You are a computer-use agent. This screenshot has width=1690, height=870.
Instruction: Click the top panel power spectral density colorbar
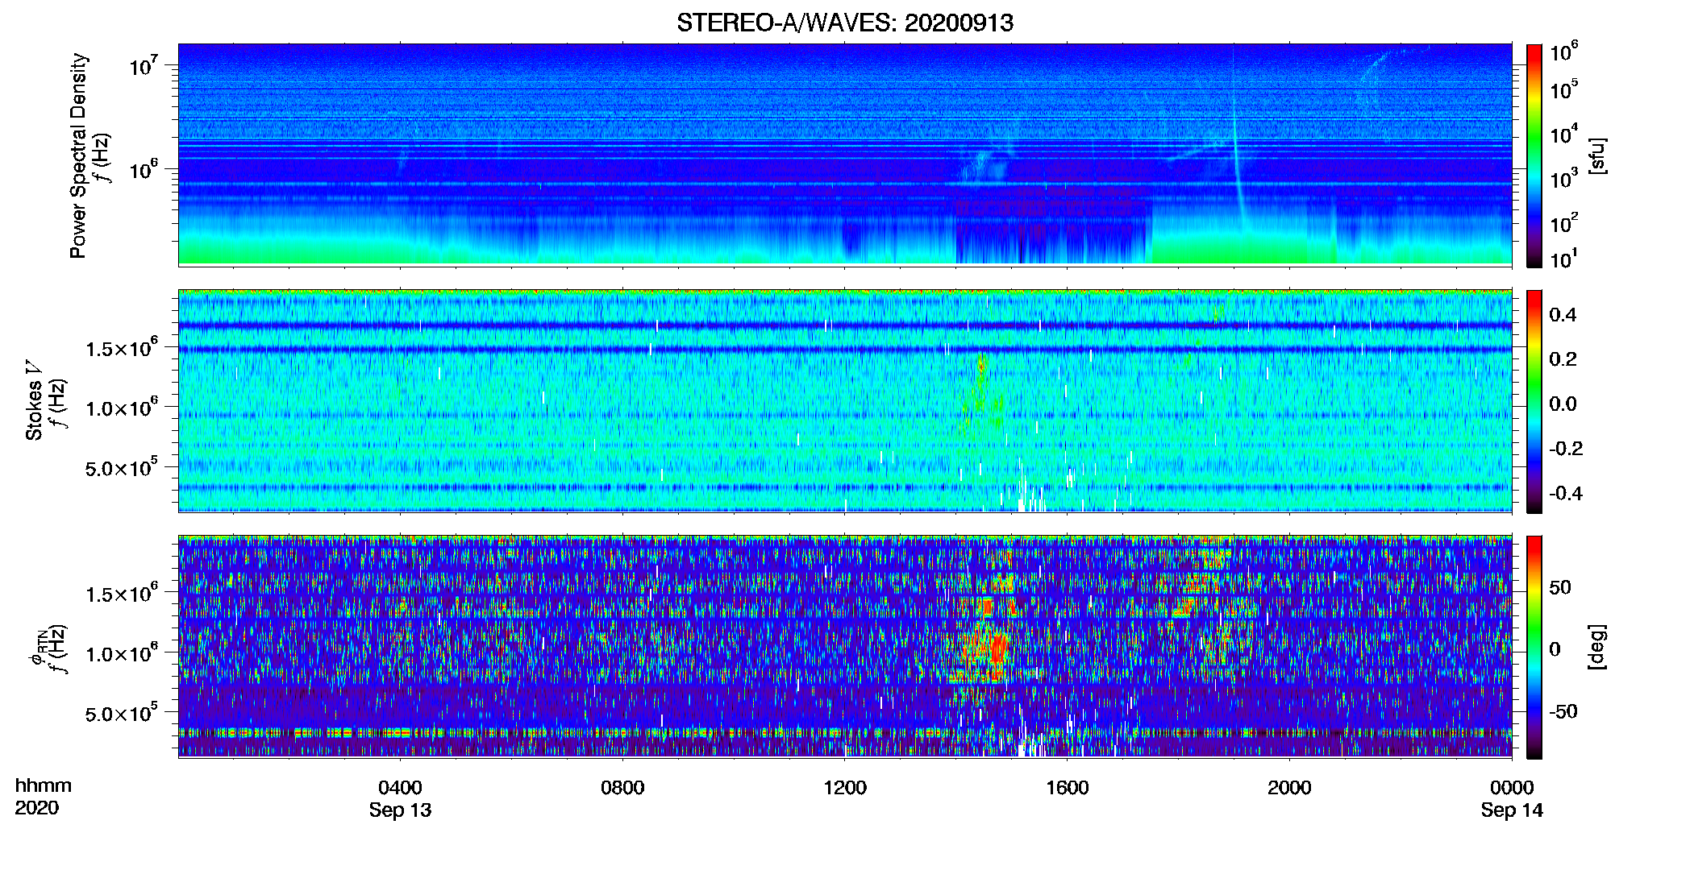[x=1534, y=155]
